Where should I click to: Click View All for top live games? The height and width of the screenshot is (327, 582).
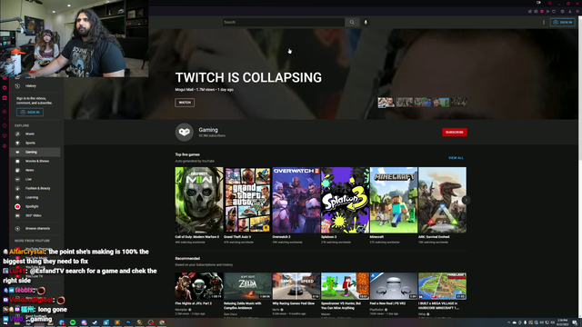click(456, 158)
